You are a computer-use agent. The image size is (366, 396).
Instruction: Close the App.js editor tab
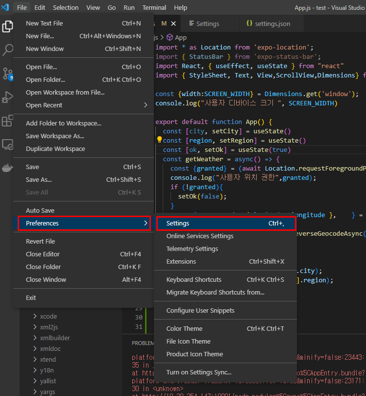(173, 24)
